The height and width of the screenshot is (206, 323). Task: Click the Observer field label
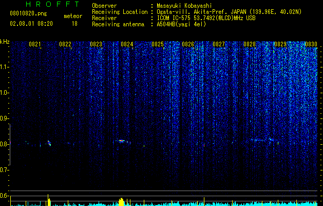[104, 6]
